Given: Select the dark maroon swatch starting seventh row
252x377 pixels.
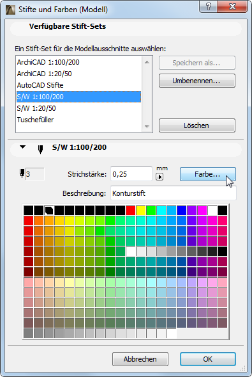Looking at the screenshot, I should [x=28, y=271].
